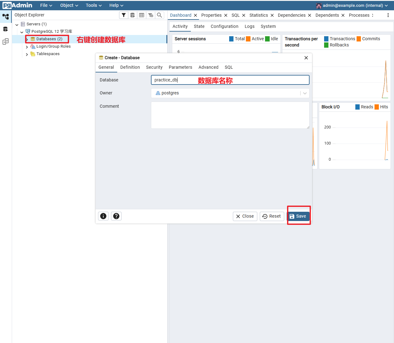Close the Properties tab

click(226, 15)
